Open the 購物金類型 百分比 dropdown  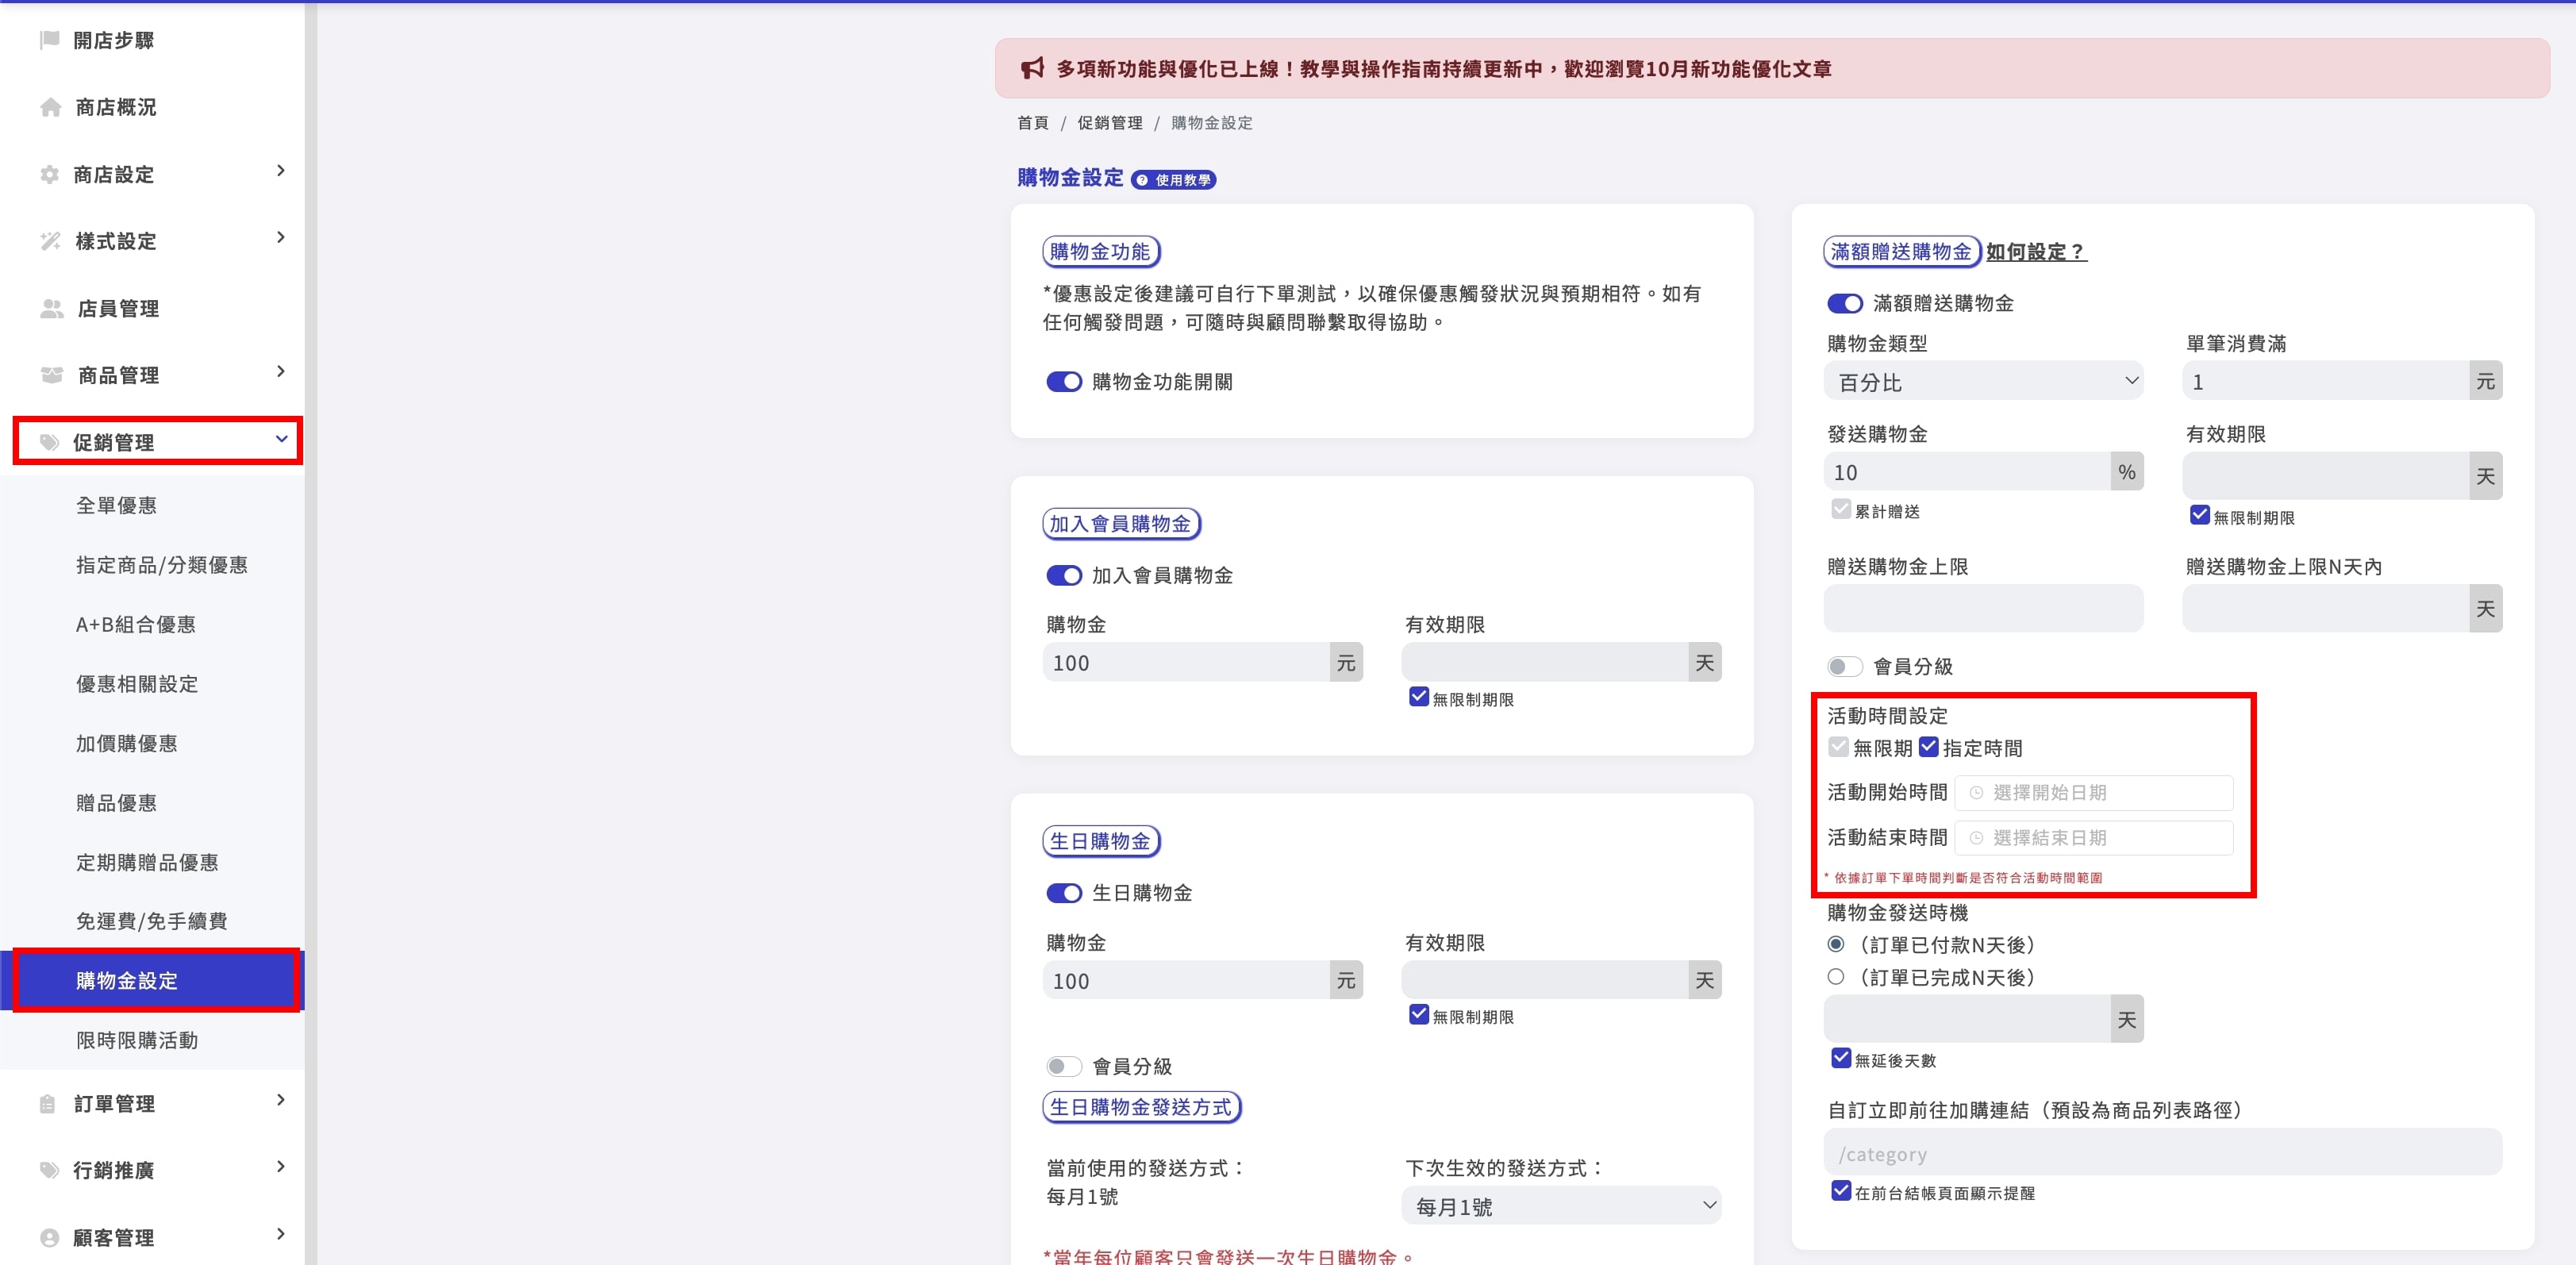click(x=1983, y=381)
